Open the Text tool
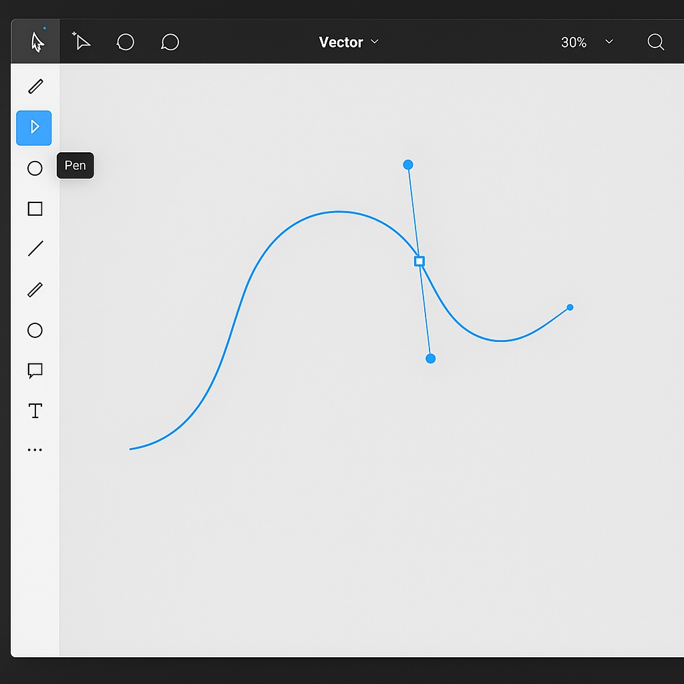The image size is (684, 684). [35, 411]
